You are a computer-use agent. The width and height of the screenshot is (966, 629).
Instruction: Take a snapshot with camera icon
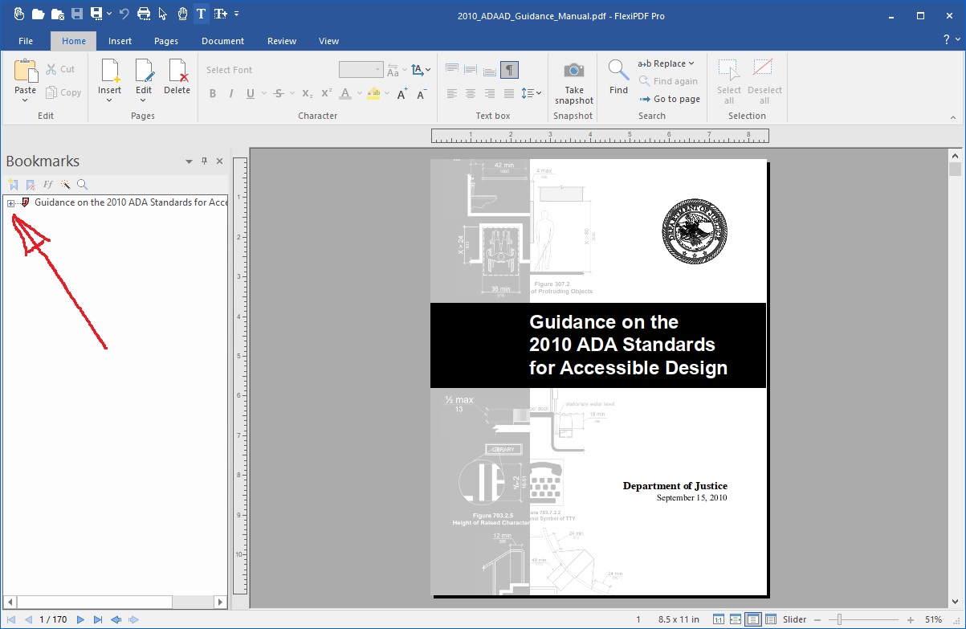click(573, 70)
